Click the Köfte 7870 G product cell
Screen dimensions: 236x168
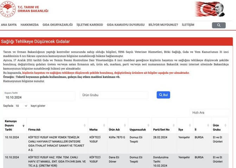coord(117,137)
